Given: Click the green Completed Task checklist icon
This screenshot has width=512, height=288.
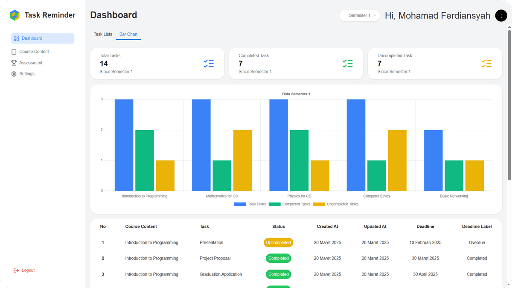Looking at the screenshot, I should coord(347,64).
